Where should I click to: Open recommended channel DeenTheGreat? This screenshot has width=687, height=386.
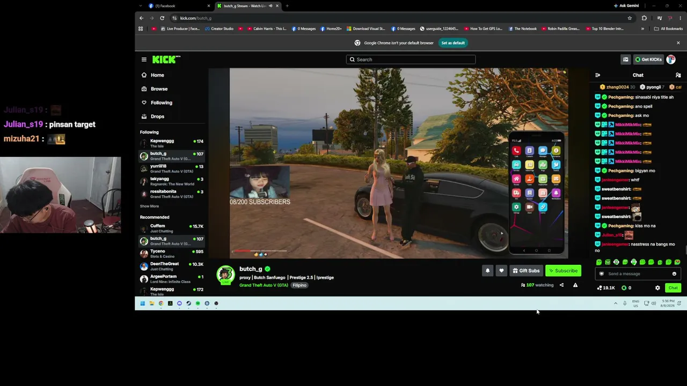click(x=172, y=266)
